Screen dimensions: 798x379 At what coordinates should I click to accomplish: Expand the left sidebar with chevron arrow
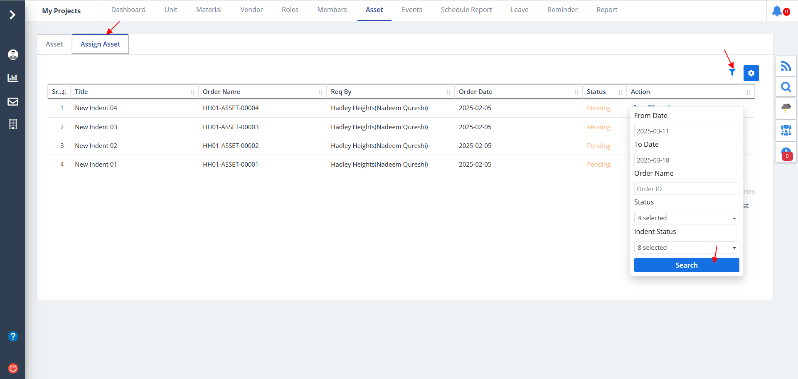point(12,15)
